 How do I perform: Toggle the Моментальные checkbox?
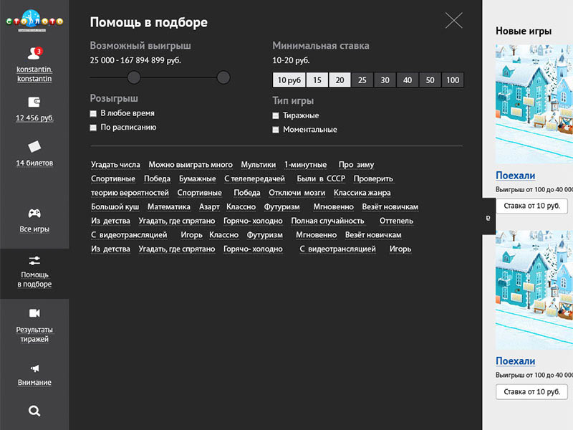tap(276, 130)
